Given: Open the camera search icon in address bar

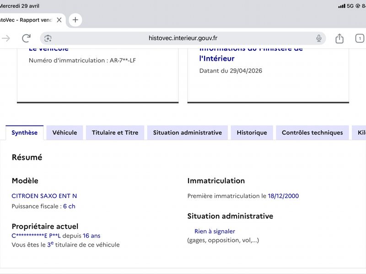Looking at the screenshot, I should (x=48, y=38).
